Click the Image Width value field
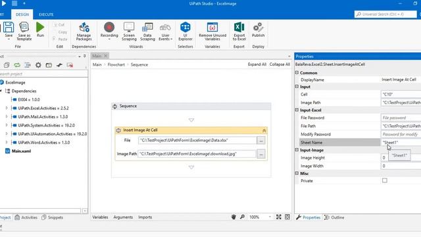 pos(401,166)
